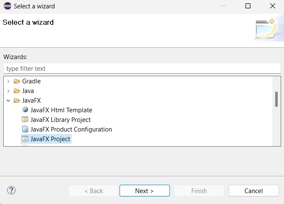Click the JavaFX Project wizard icon
Screen dimensions: 284x204
click(25, 139)
